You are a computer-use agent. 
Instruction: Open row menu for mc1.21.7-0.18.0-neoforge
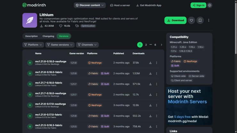tap(156, 95)
